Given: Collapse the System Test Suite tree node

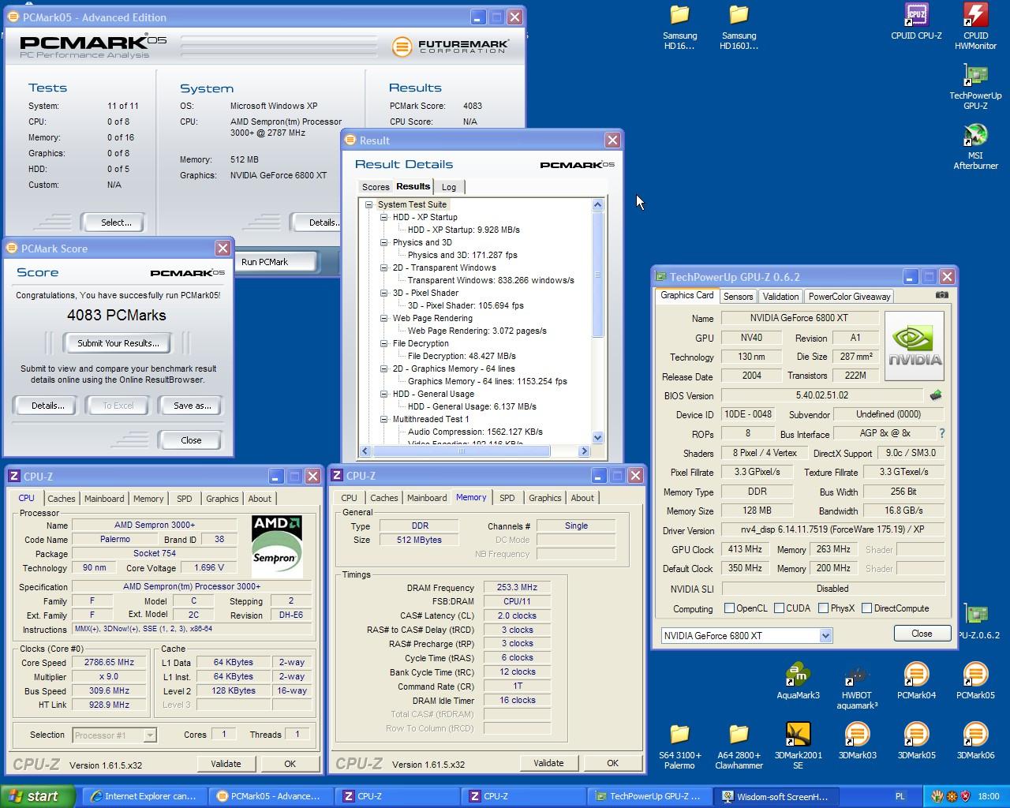Looking at the screenshot, I should [x=368, y=204].
